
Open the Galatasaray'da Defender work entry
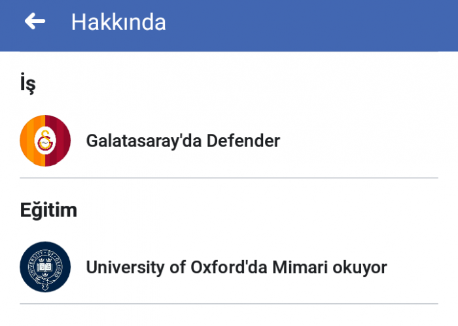pyautogui.click(x=229, y=141)
